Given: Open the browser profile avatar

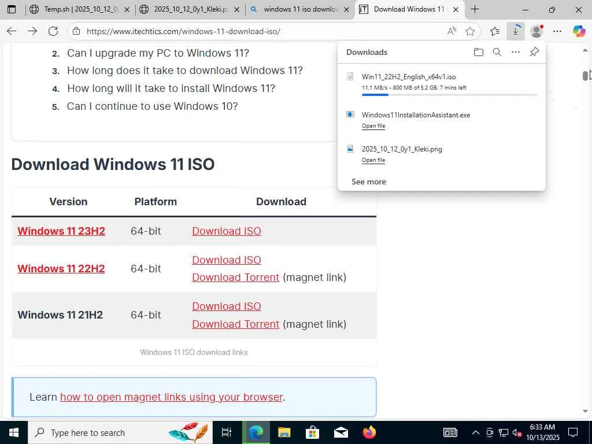Looking at the screenshot, I should tap(536, 31).
